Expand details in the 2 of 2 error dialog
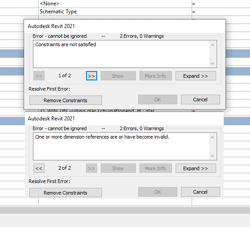The width and height of the screenshot is (250, 227). pyautogui.click(x=196, y=168)
